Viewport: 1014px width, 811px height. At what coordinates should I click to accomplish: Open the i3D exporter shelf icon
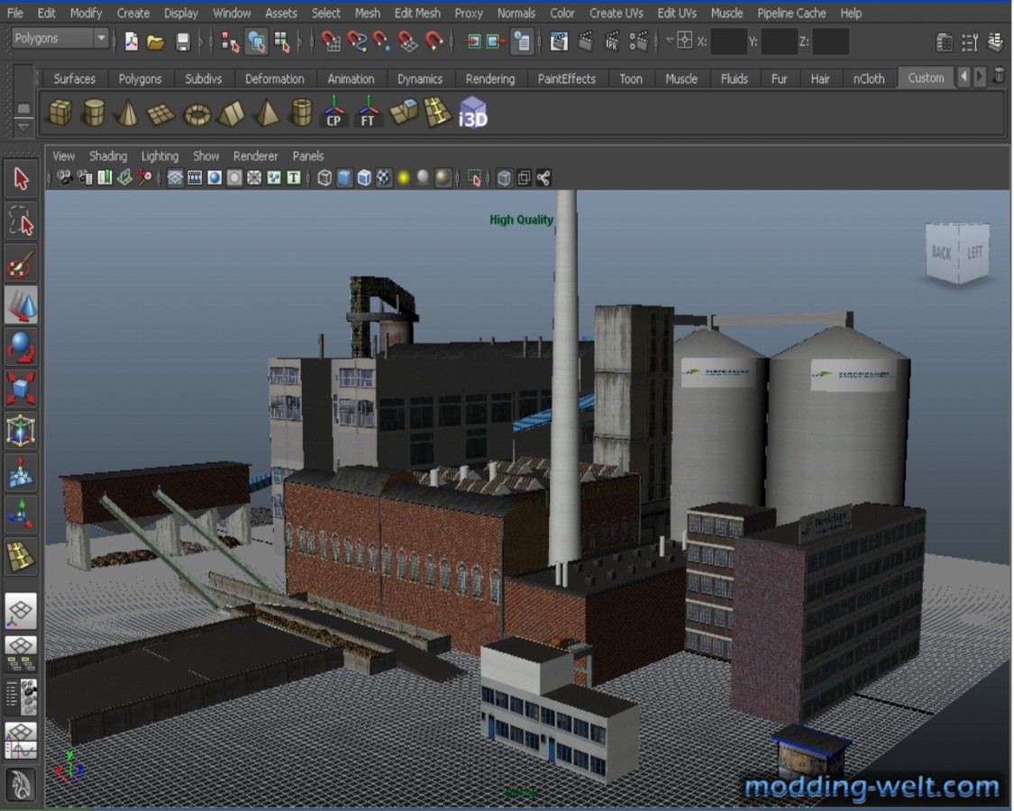click(x=472, y=113)
